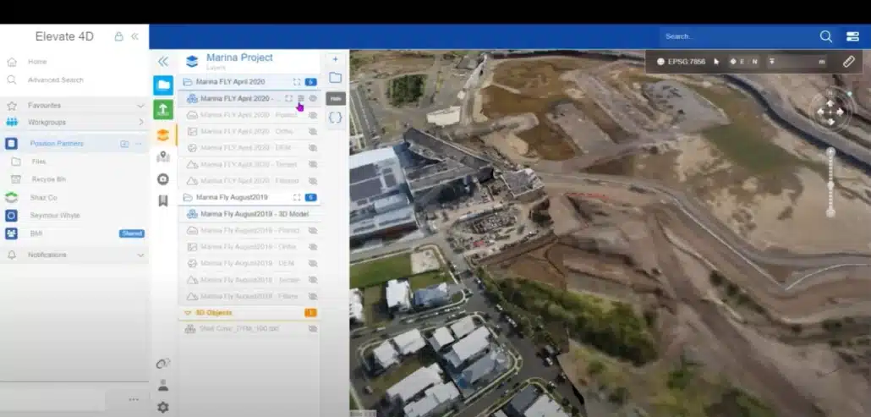This screenshot has width=871, height=417.
Task: Open the map markers panel icon
Action: tap(163, 156)
